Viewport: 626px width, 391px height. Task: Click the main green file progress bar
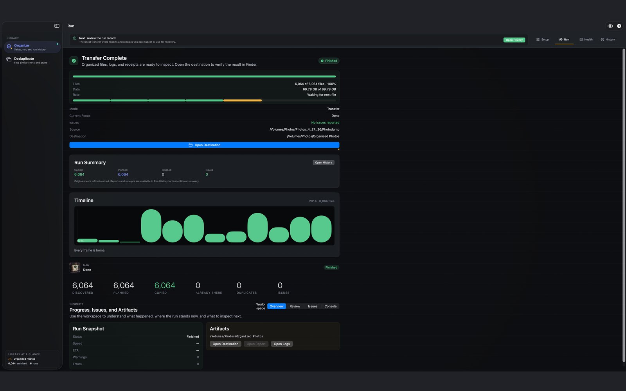click(x=204, y=77)
